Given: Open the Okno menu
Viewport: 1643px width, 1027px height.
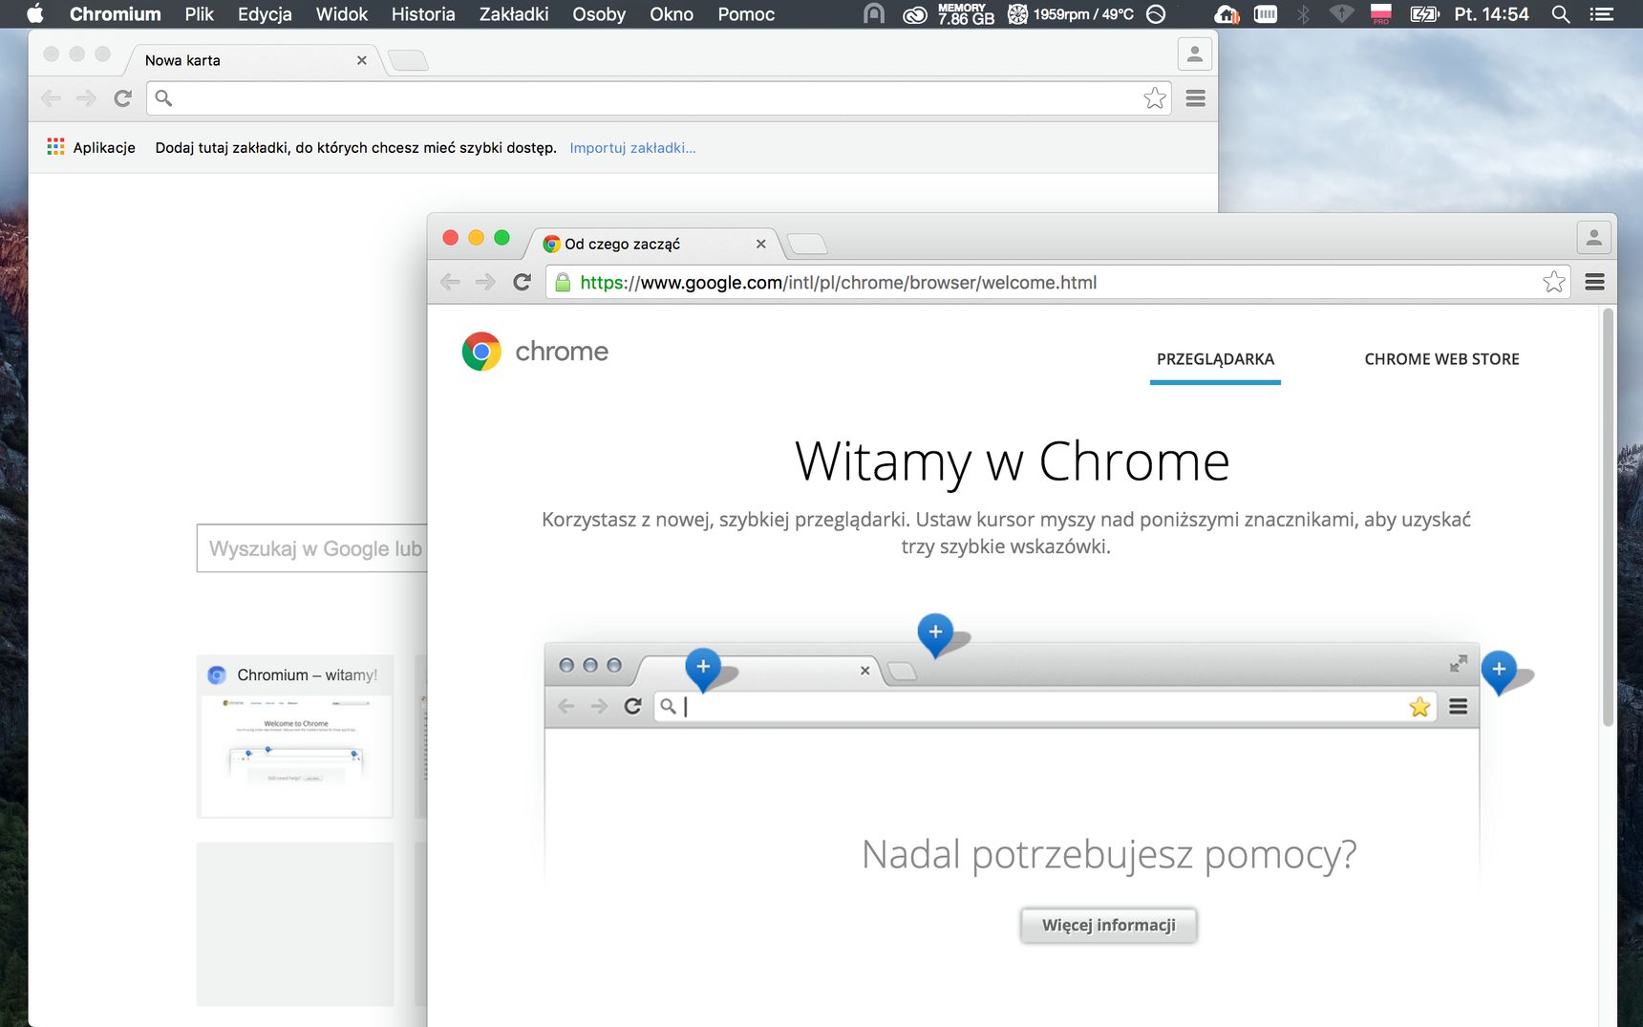Looking at the screenshot, I should 672,14.
